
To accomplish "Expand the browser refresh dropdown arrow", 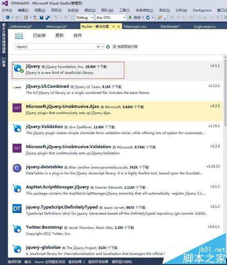I will [153, 17].
